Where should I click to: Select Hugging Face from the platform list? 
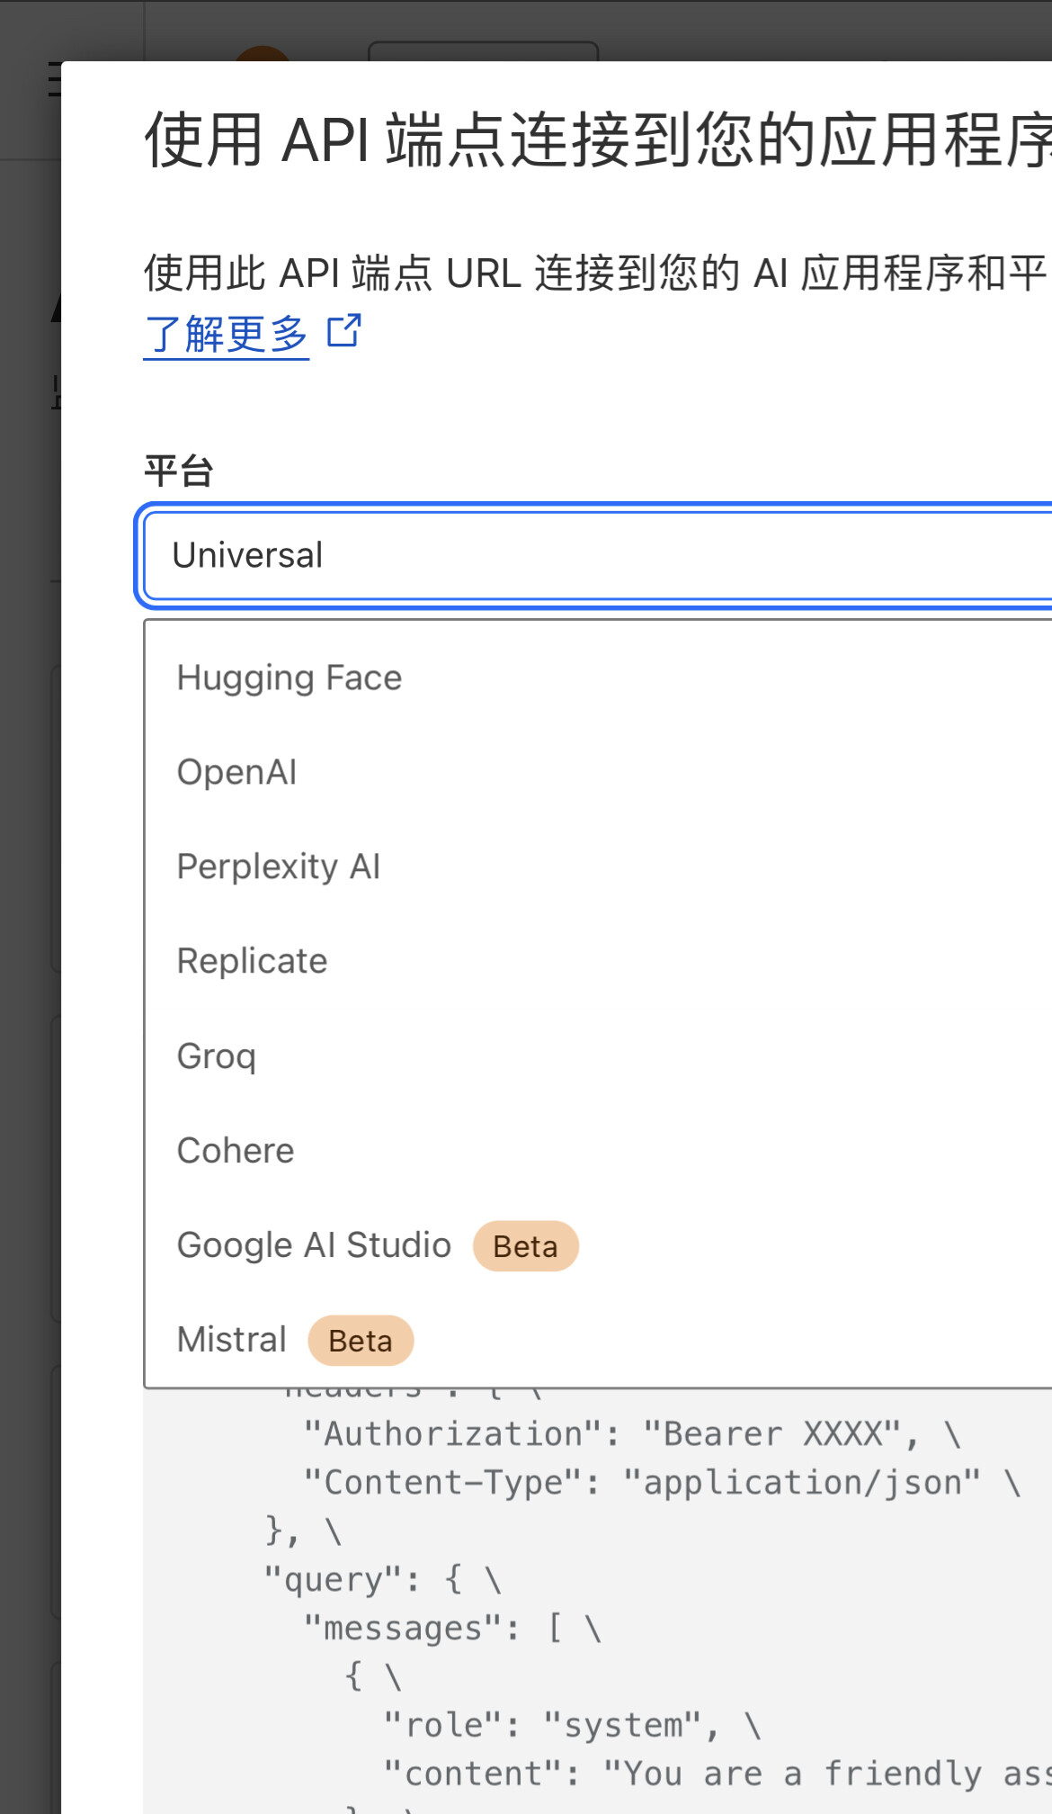(x=598, y=678)
